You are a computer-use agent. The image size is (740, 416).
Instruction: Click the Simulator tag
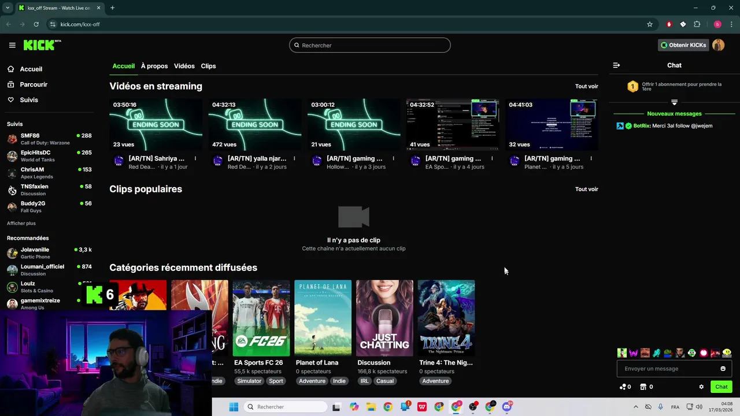tap(249, 381)
